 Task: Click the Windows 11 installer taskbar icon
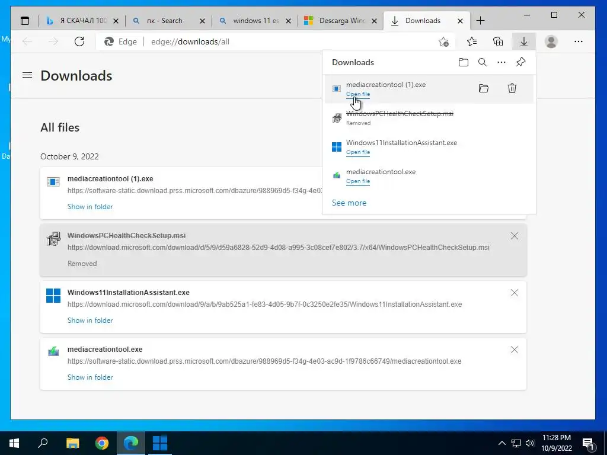pos(160,443)
